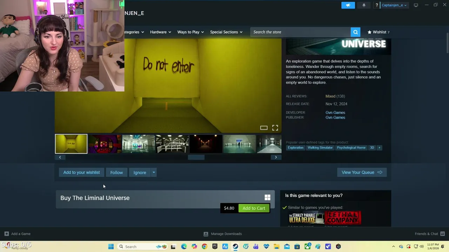Click the store search magnifier button
Image resolution: width=449 pixels, height=252 pixels.
point(355,32)
